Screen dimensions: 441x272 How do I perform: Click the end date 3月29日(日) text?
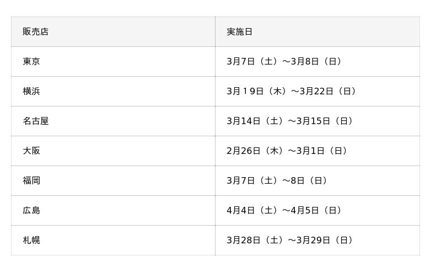pyautogui.click(x=327, y=241)
